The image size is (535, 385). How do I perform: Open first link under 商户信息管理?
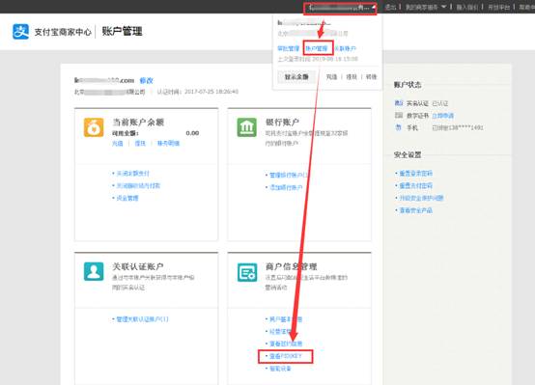tap(286, 319)
